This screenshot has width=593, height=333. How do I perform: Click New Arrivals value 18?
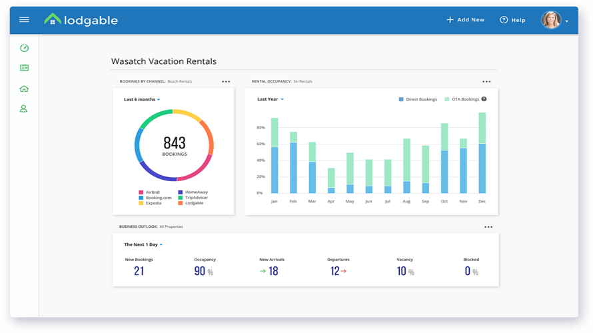click(x=273, y=271)
